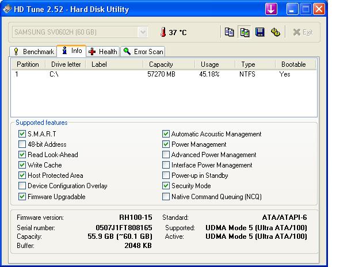The width and height of the screenshot is (355, 267).
Task: Click the Supported features group label
Action: click(41, 123)
